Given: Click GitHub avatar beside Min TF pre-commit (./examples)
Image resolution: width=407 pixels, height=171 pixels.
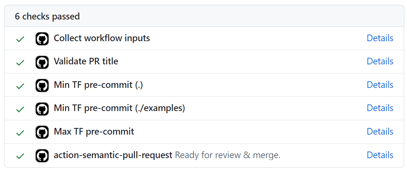Looking at the screenshot, I should [x=42, y=109].
